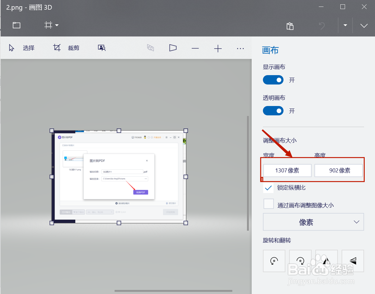
Task: Open the 像素 units dropdown
Action: [x=313, y=222]
